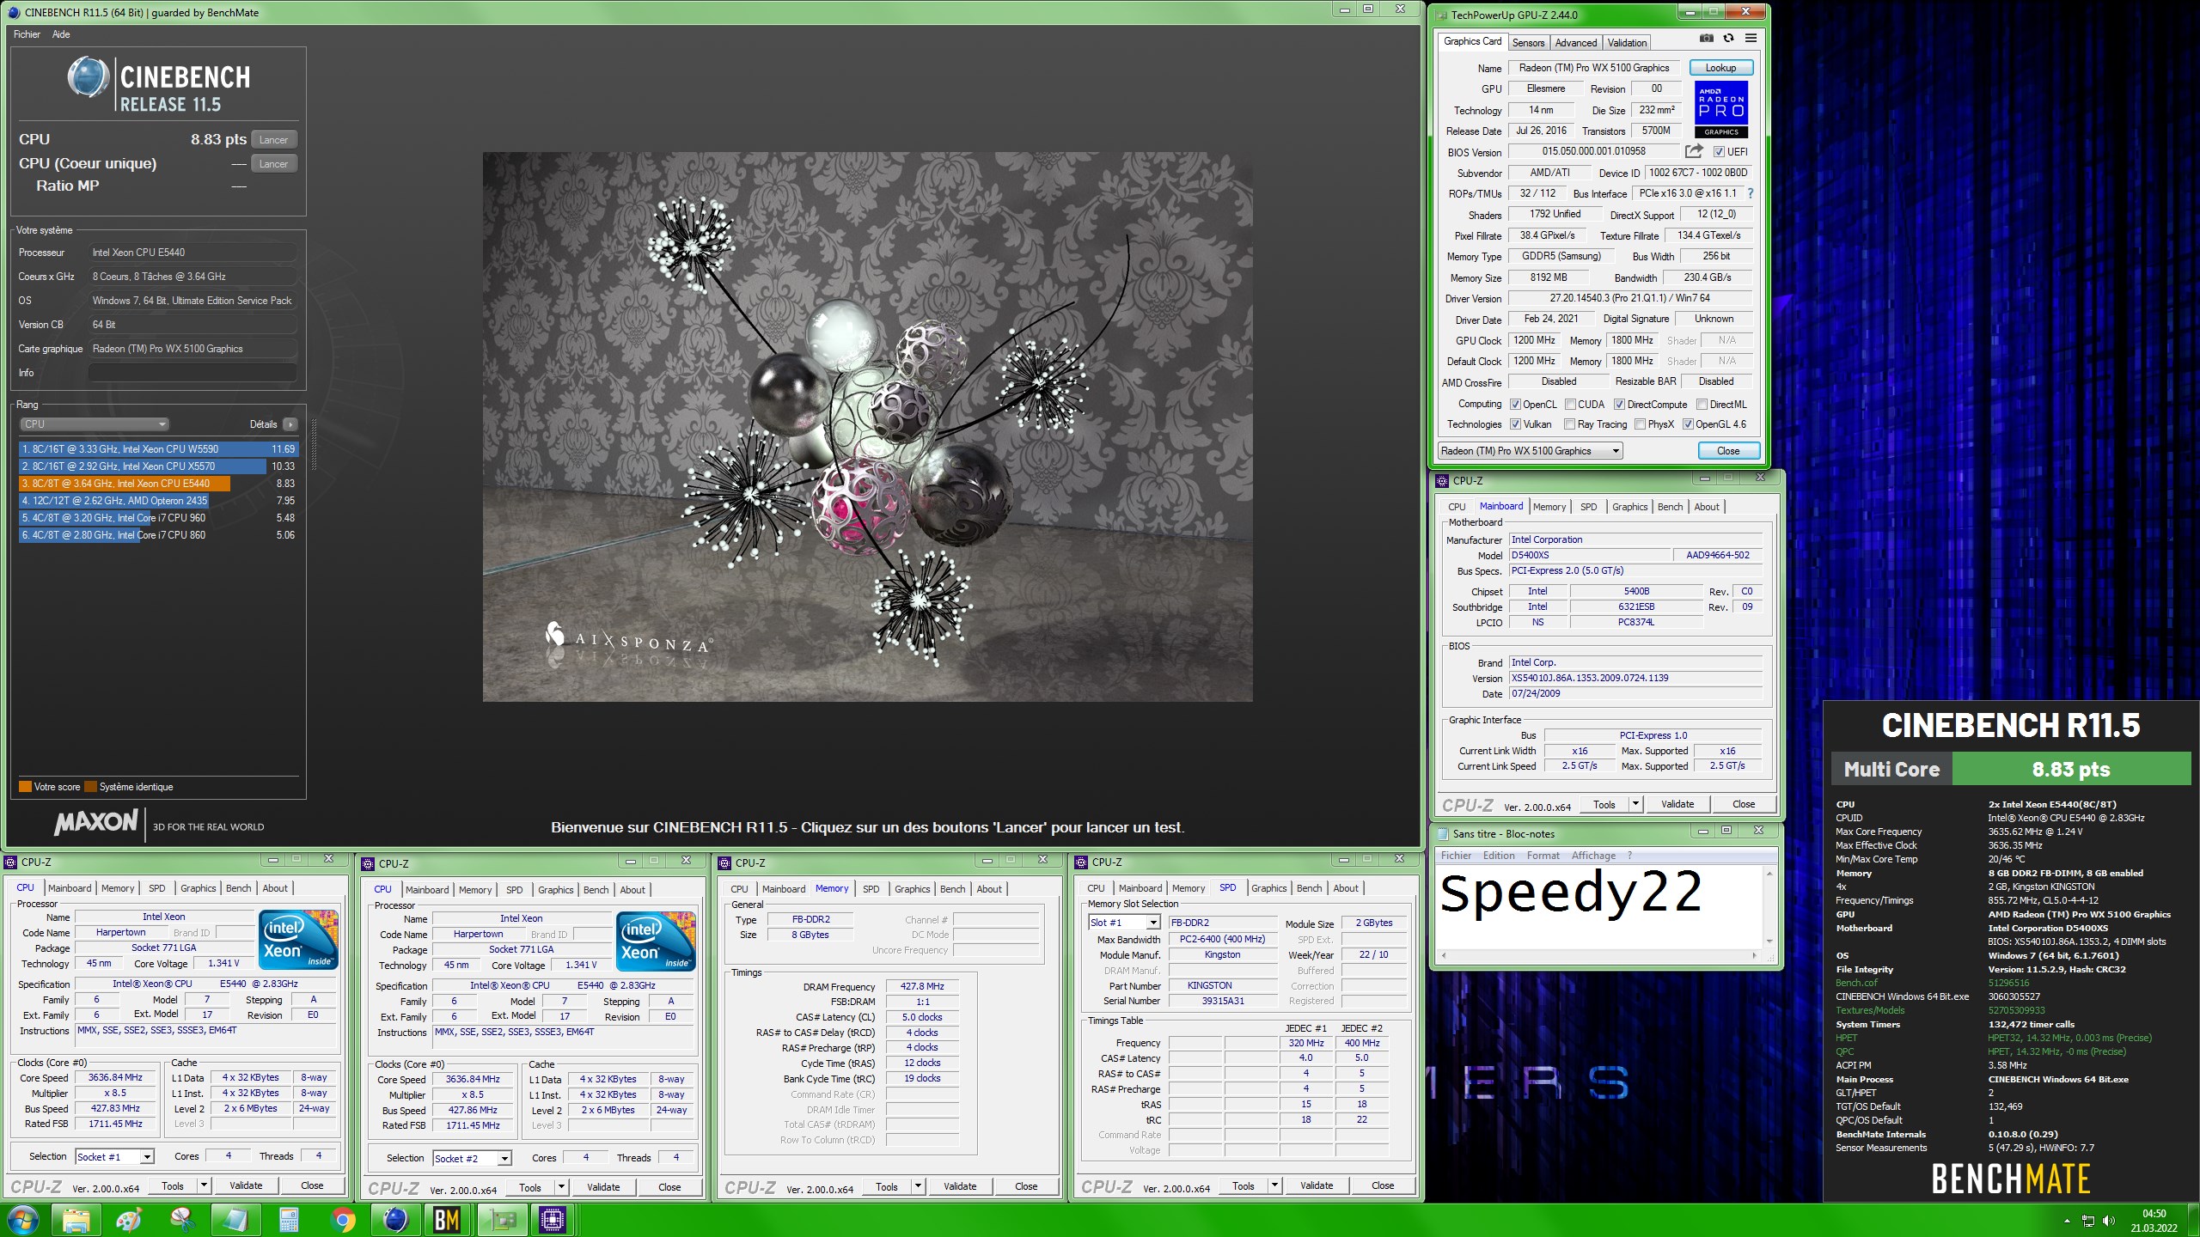Toggle the OpenGL 4.6 checkbox
The image size is (2200, 1237).
click(x=1688, y=424)
